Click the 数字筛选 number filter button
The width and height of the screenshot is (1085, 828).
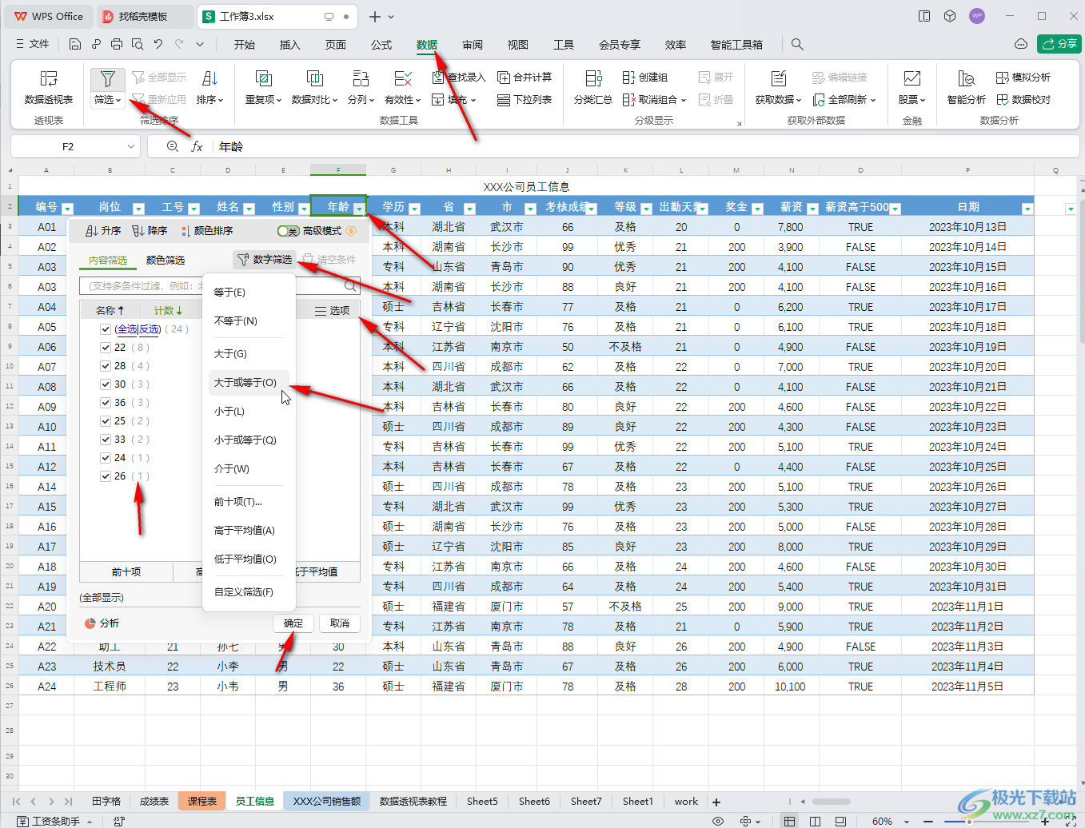click(x=265, y=260)
